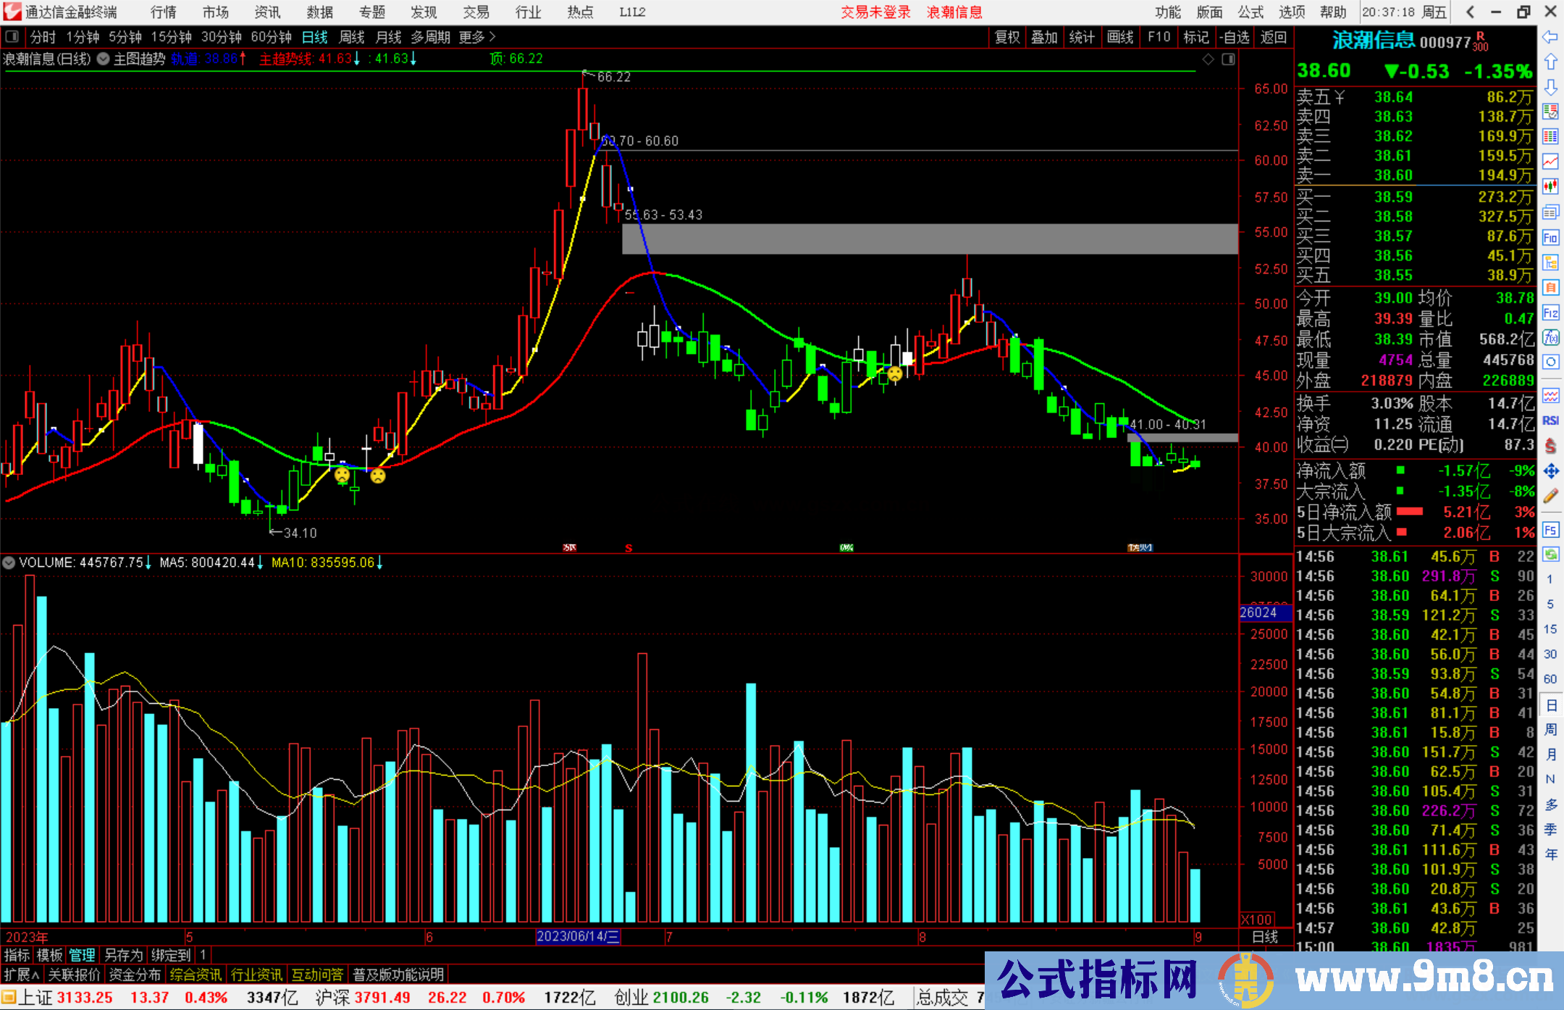Click the 模板 tab at bottom left
Image resolution: width=1564 pixels, height=1010 pixels.
(x=50, y=955)
